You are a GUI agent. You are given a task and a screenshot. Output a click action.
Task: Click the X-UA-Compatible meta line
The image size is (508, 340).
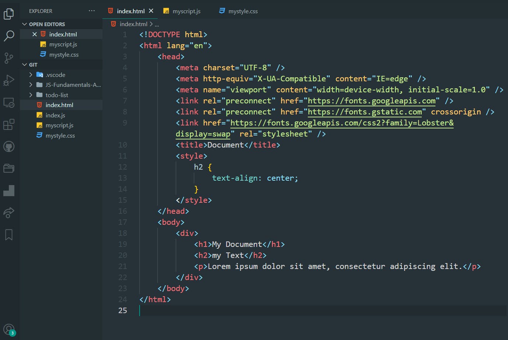click(x=301, y=79)
